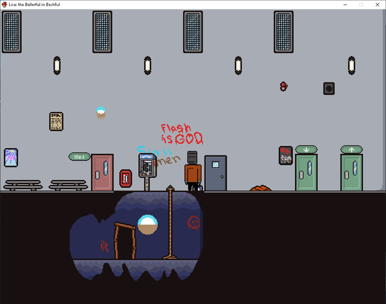Click the brown "men" graffiti

[169, 161]
